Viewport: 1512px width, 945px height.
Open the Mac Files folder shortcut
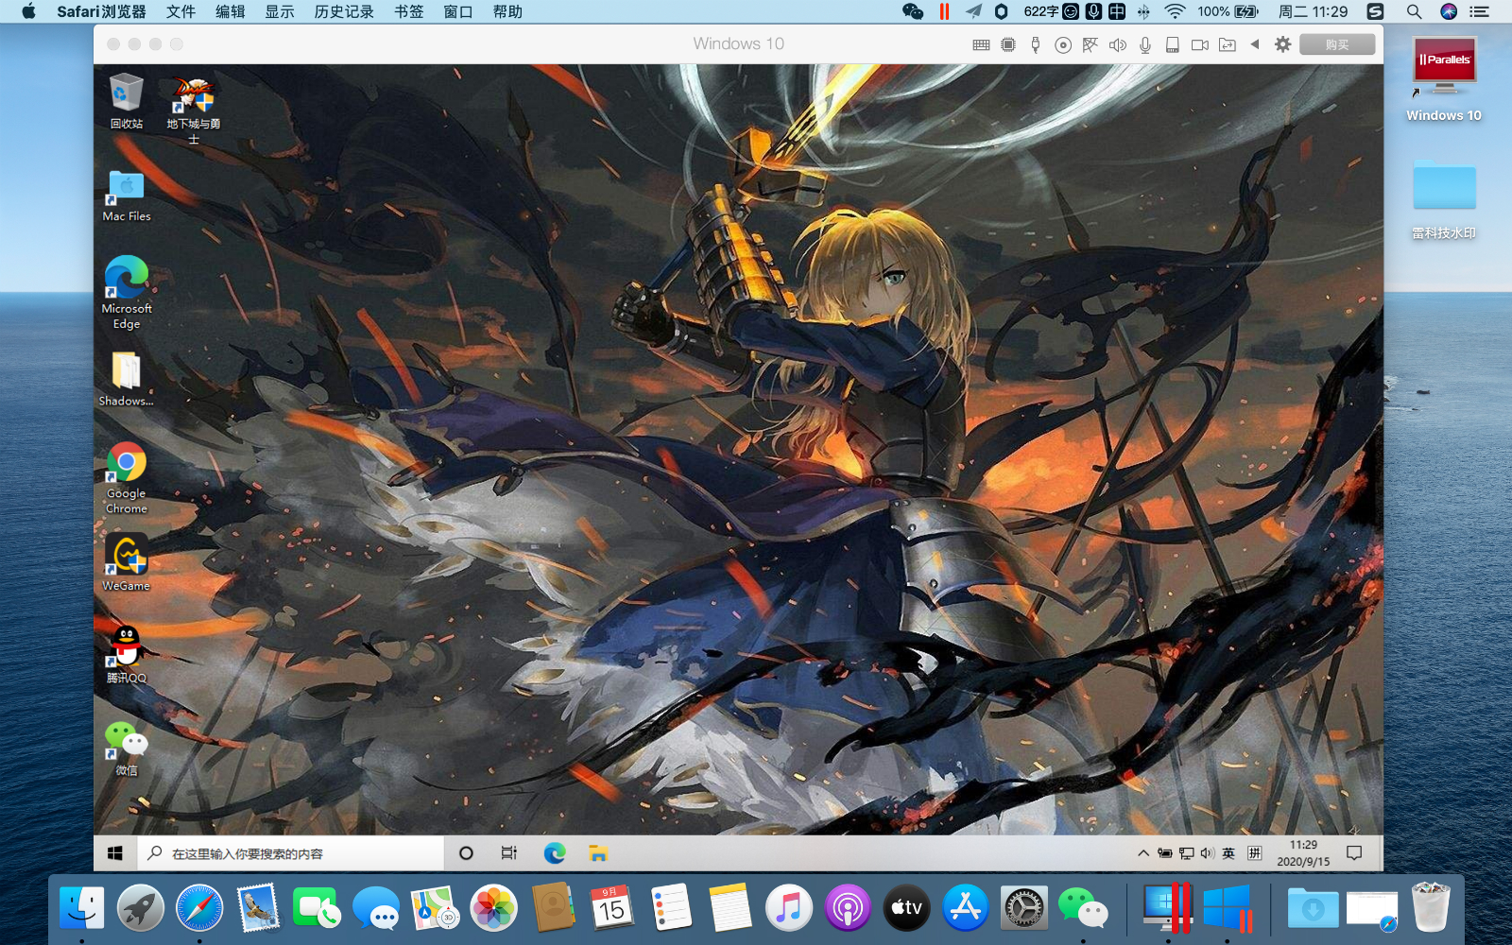[x=127, y=196]
